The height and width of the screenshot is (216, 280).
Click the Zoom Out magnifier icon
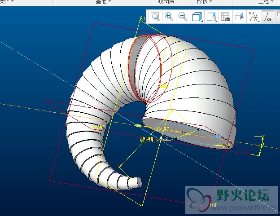[183, 17]
